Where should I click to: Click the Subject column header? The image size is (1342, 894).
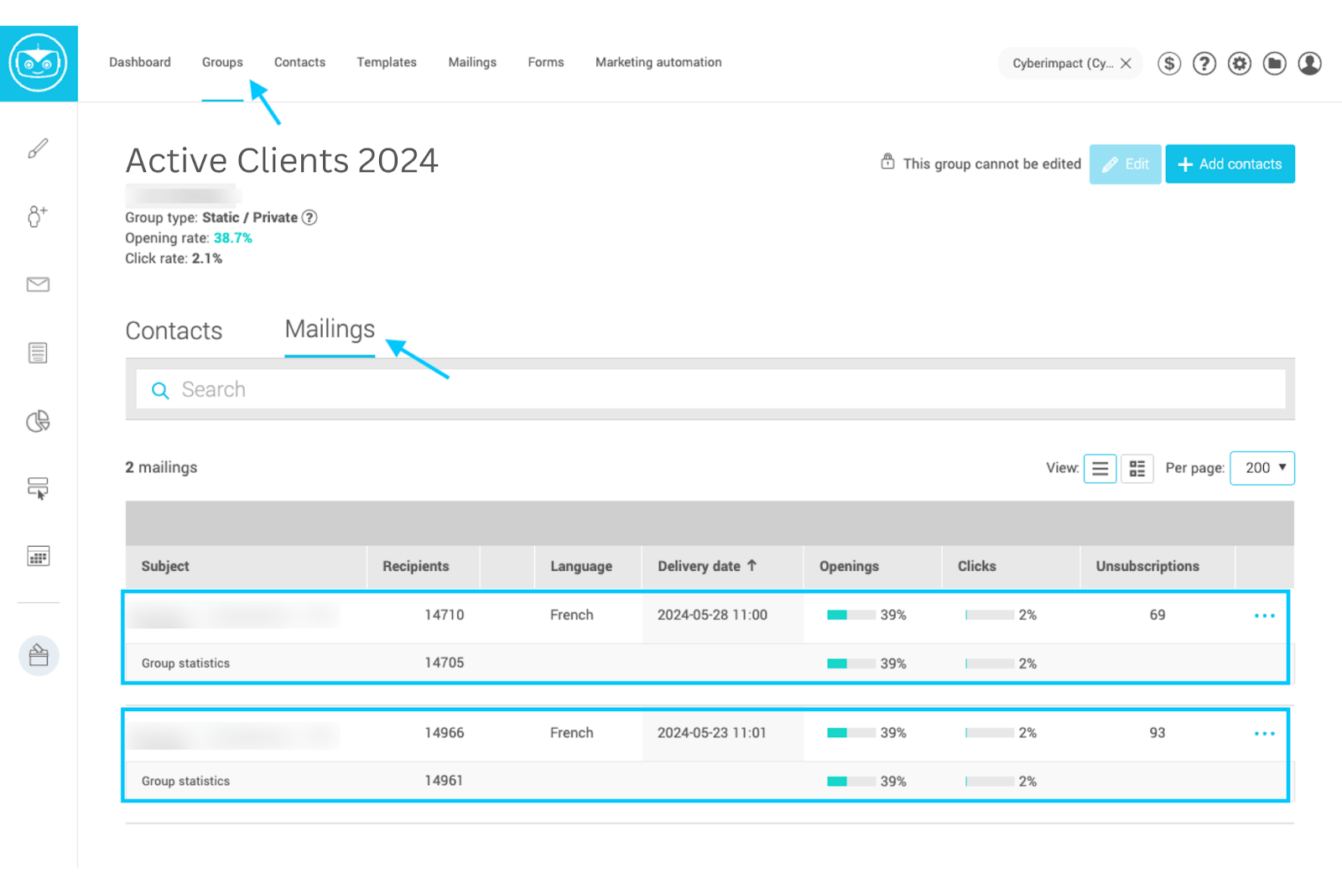click(165, 566)
